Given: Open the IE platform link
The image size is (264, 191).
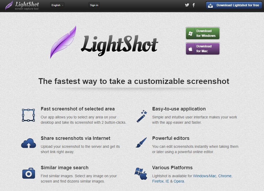Looking at the screenshot, I should 167,181.
